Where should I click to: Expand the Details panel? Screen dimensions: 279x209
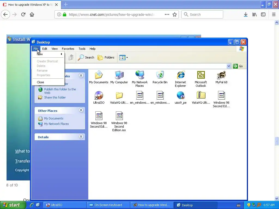[x=81, y=137]
